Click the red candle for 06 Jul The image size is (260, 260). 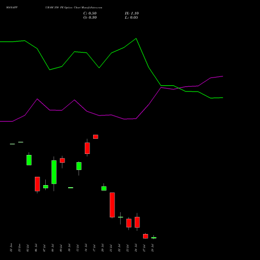pyautogui.click(x=37, y=184)
